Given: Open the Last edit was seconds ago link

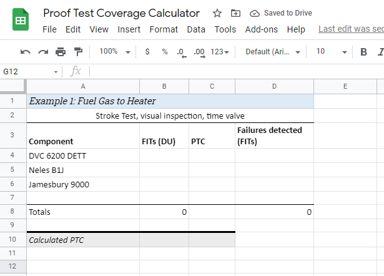Looking at the screenshot, I should click(x=351, y=29).
